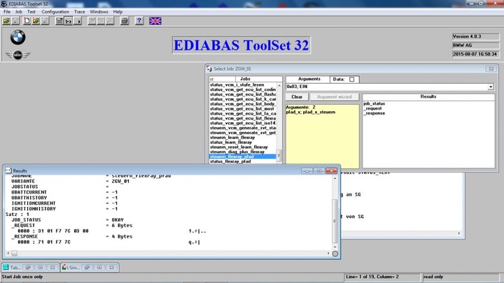Viewport: 504px width, 283px height.
Task: Click the British flag language icon
Action: click(155, 21)
